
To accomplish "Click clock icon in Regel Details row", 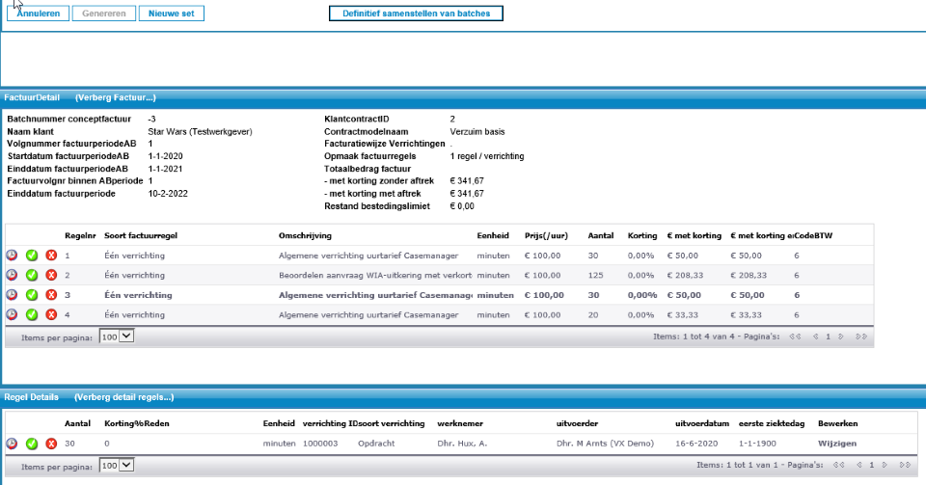I will [12, 444].
